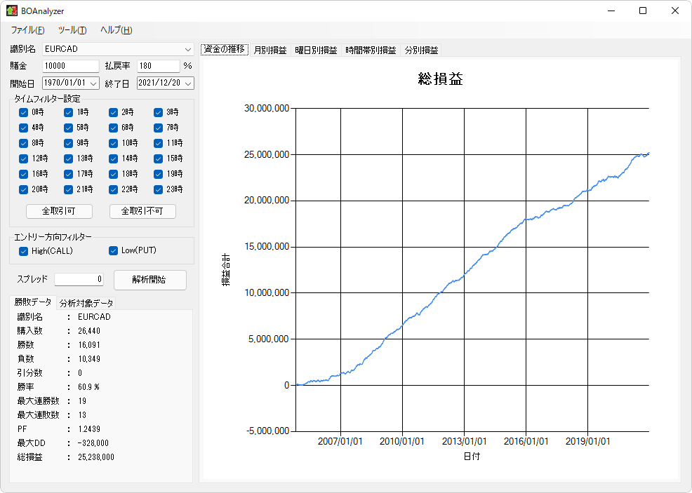Click the 2013/01/01 axis label on chart
The width and height of the screenshot is (692, 493).
click(x=465, y=441)
